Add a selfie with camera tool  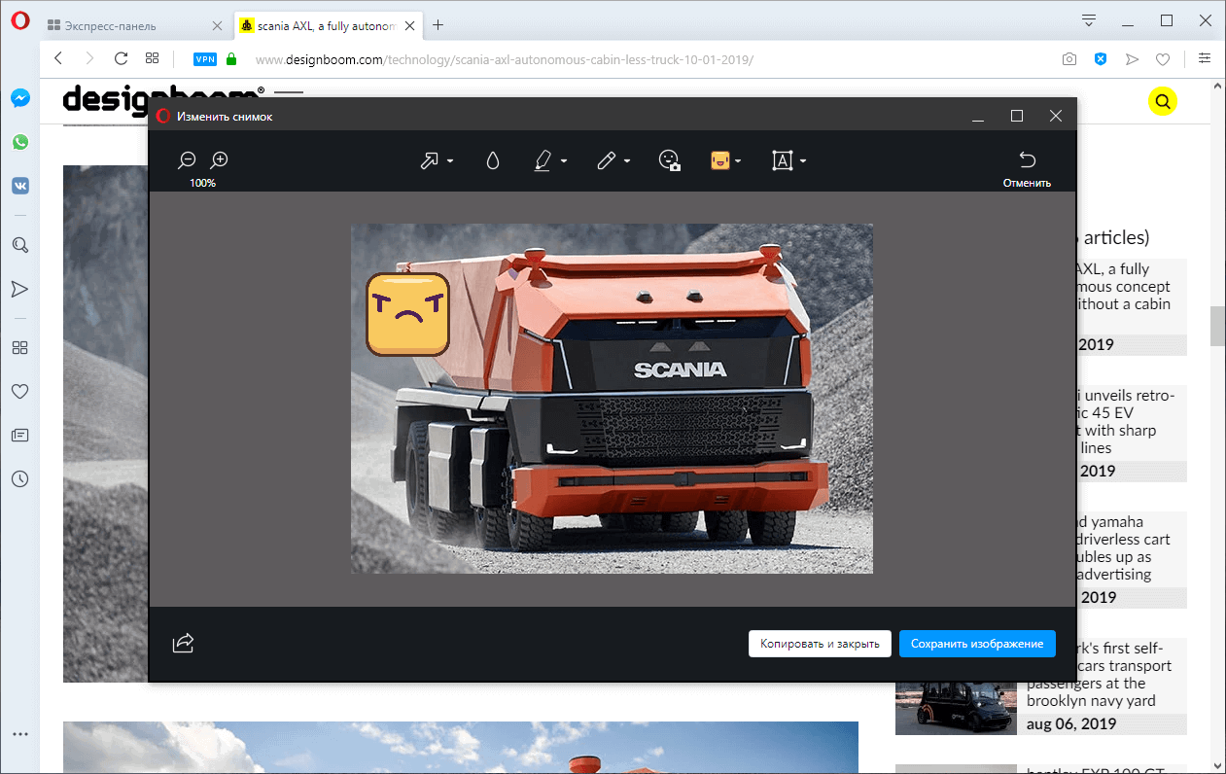669,160
